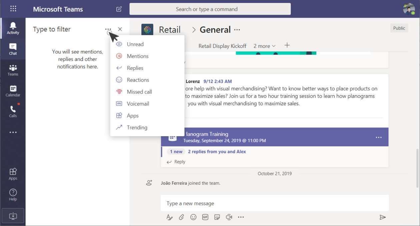Show more apps ellipsis in left rail

click(x=13, y=132)
